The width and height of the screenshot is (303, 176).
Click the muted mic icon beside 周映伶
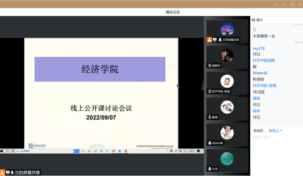209,66
